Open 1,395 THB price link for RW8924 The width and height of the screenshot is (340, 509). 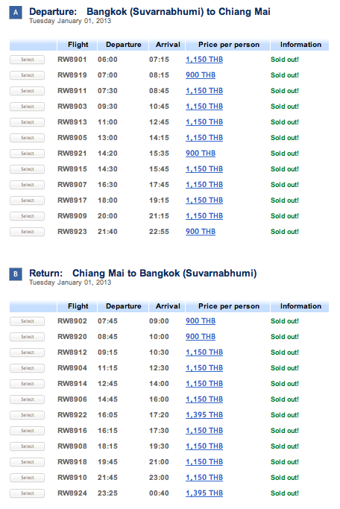click(x=204, y=493)
